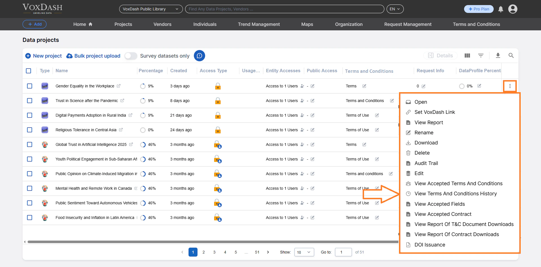This screenshot has width=541, height=267.
Task: Open the VoxDash Public Library dropdown
Action: tap(151, 9)
